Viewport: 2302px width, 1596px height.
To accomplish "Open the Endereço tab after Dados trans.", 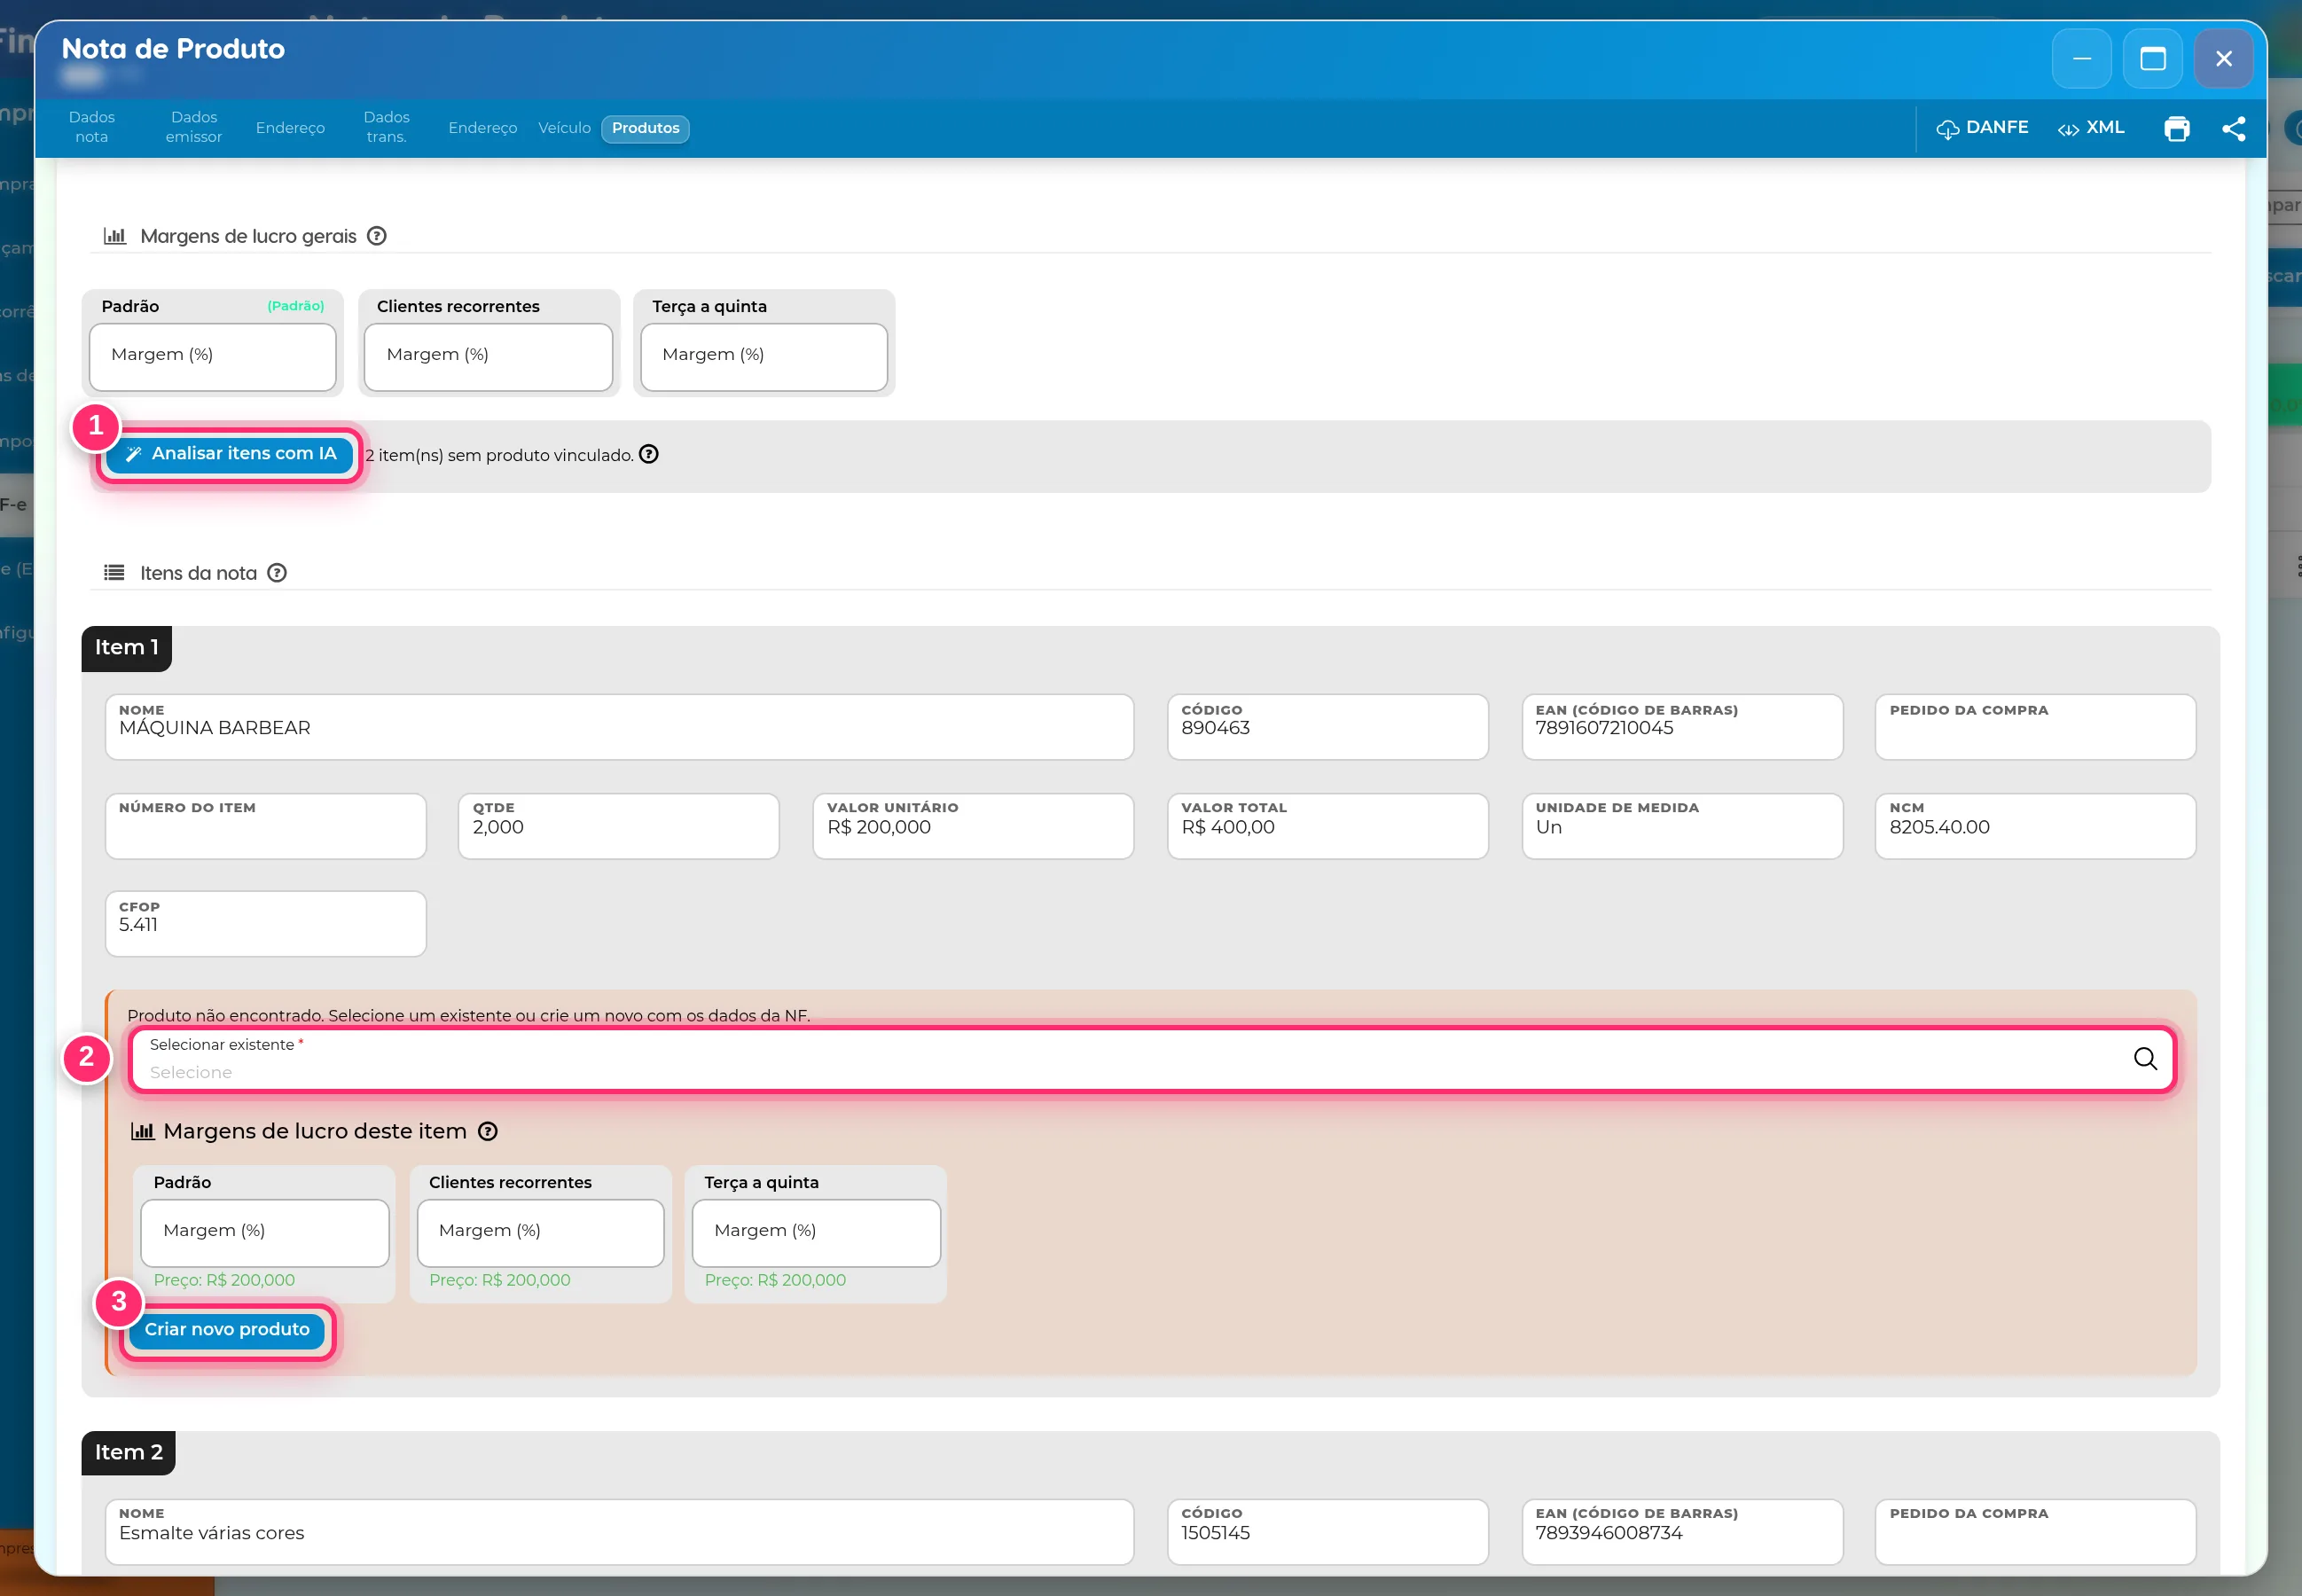I will coord(482,128).
